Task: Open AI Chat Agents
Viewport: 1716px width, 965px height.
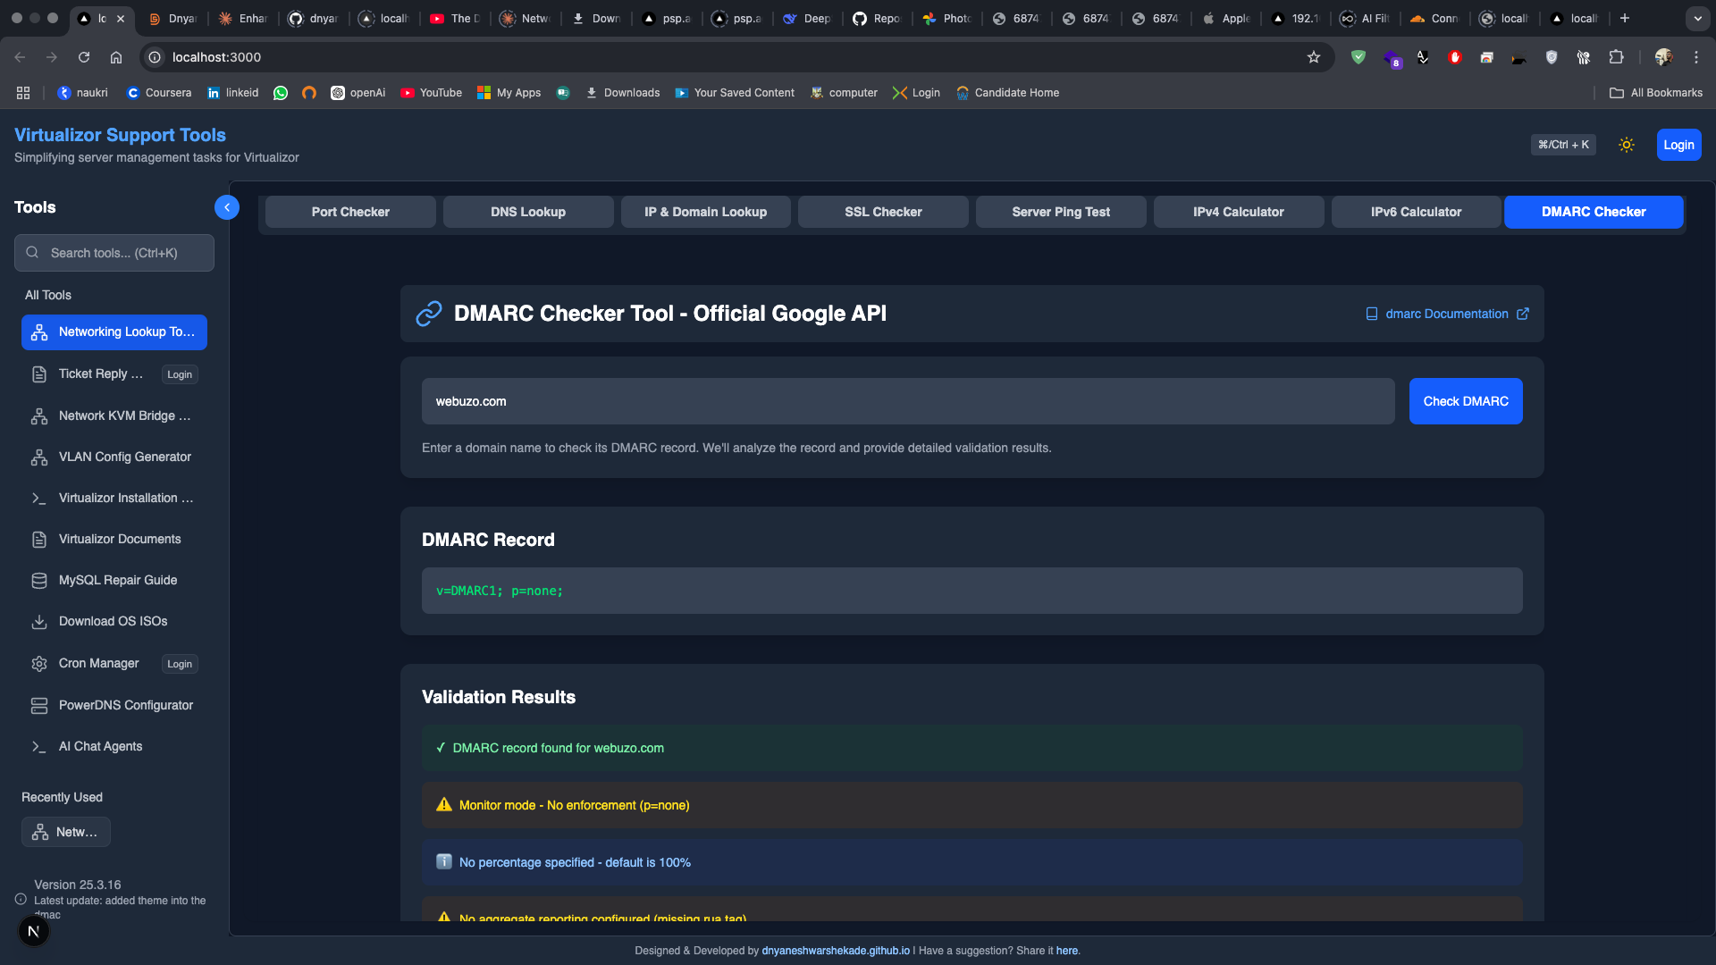Action: click(x=114, y=747)
